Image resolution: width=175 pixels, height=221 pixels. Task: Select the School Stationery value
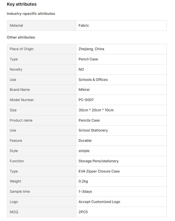(93, 130)
